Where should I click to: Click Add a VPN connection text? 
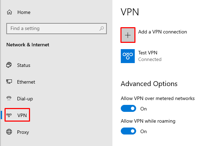162,32
